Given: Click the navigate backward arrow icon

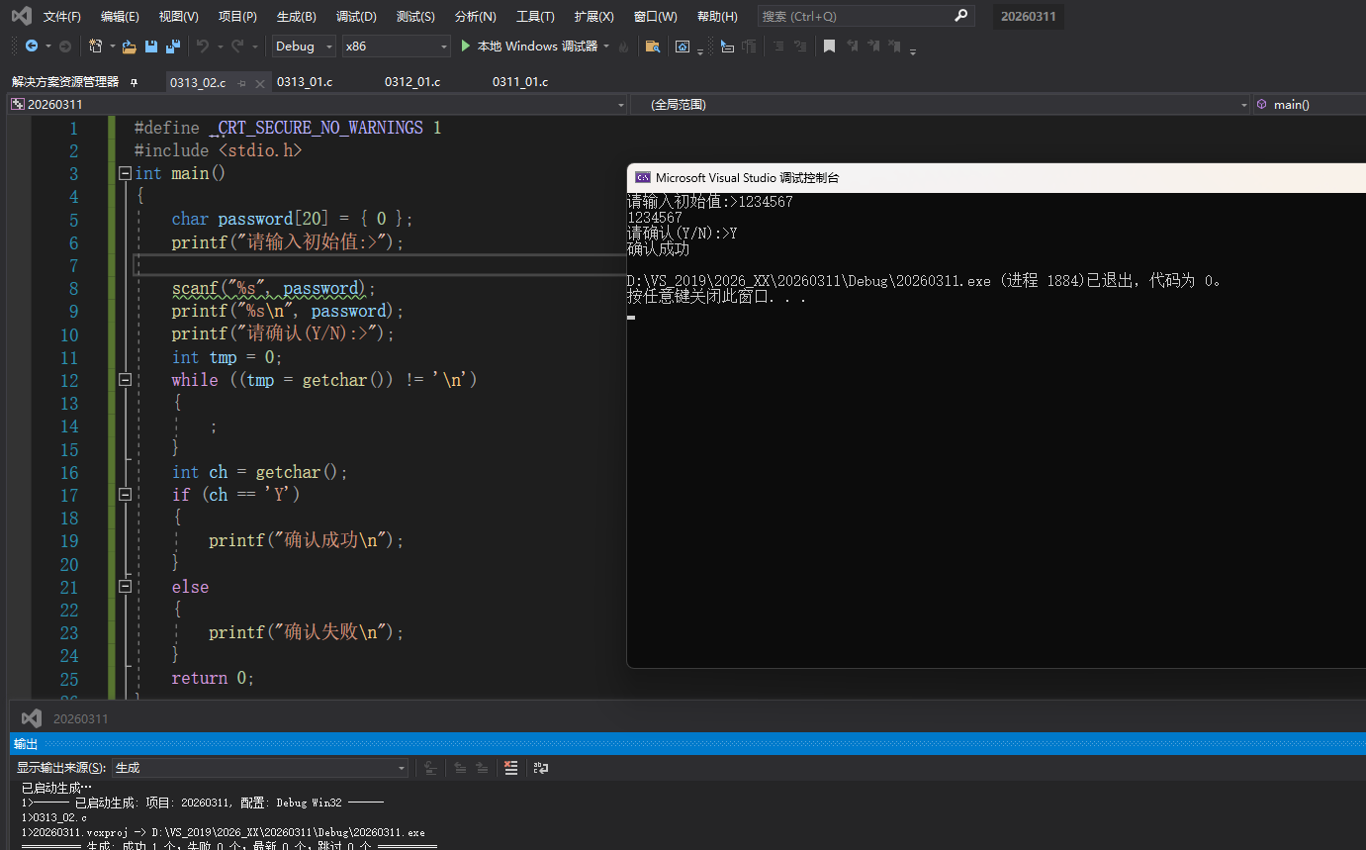Looking at the screenshot, I should coord(32,47).
